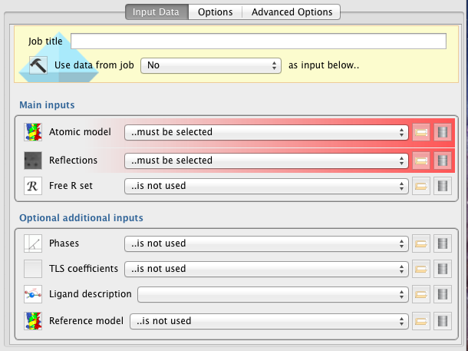Image resolution: width=468 pixels, height=351 pixels.
Task: Open the Use data from job dropdown
Action: click(211, 65)
